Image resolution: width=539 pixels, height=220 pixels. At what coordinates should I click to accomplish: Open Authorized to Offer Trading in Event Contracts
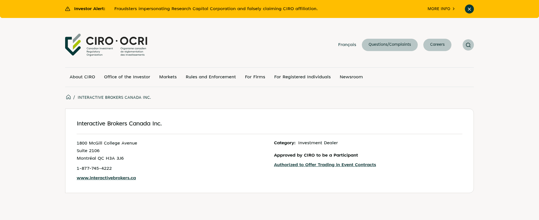pos(325,165)
